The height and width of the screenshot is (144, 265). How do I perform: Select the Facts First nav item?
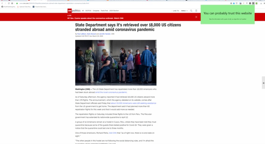pos(104,11)
